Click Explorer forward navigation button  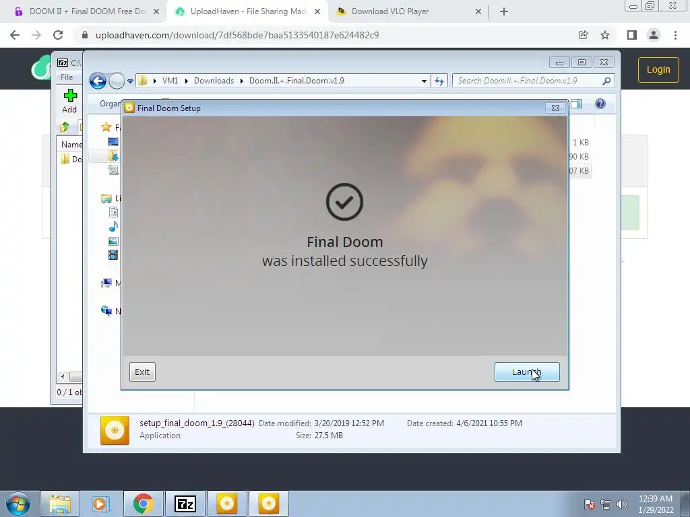click(117, 81)
